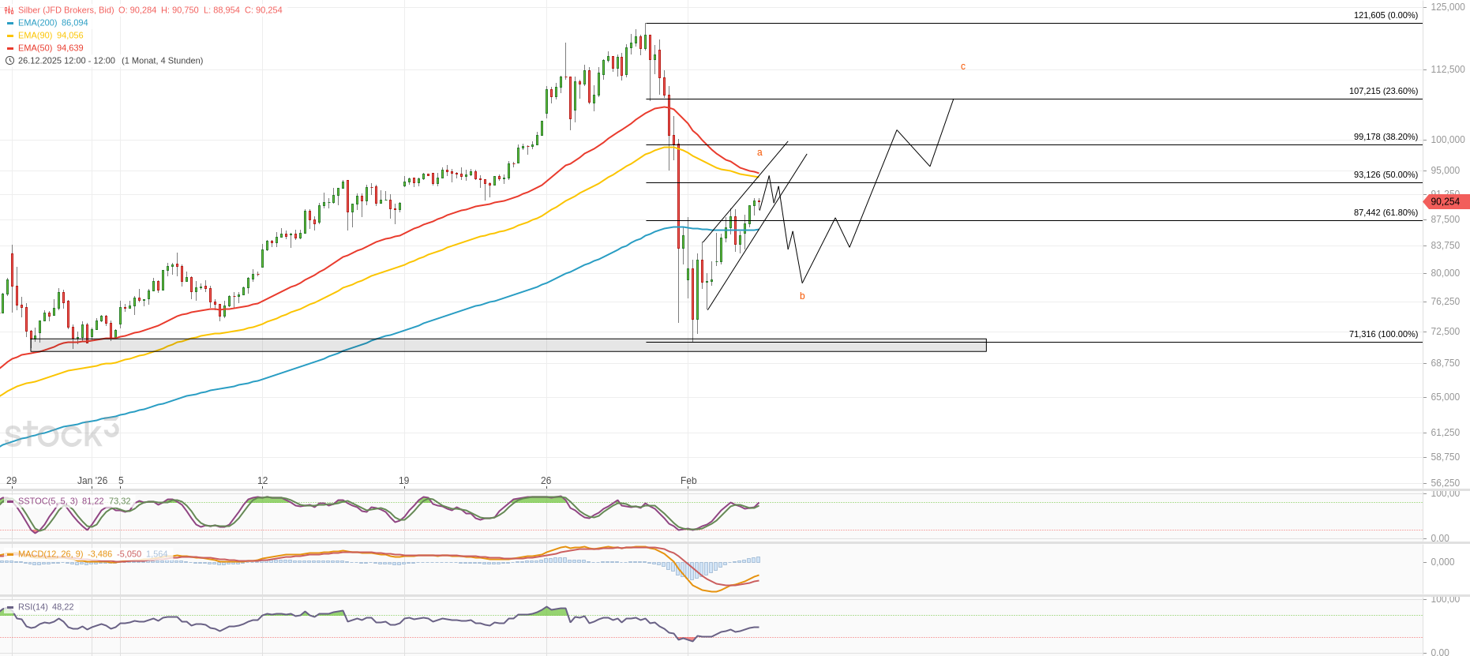Click the orange MACD legend marker
This screenshot has height=656, width=1470.
click(9, 554)
